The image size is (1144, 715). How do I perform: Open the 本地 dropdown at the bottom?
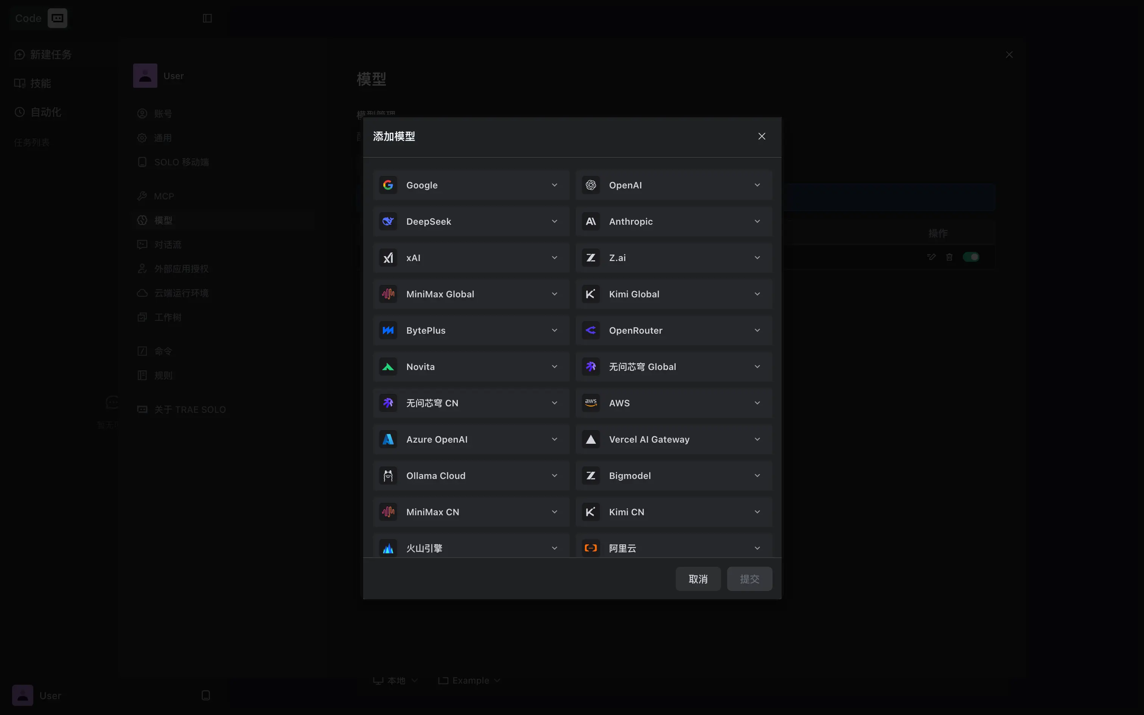(x=395, y=681)
